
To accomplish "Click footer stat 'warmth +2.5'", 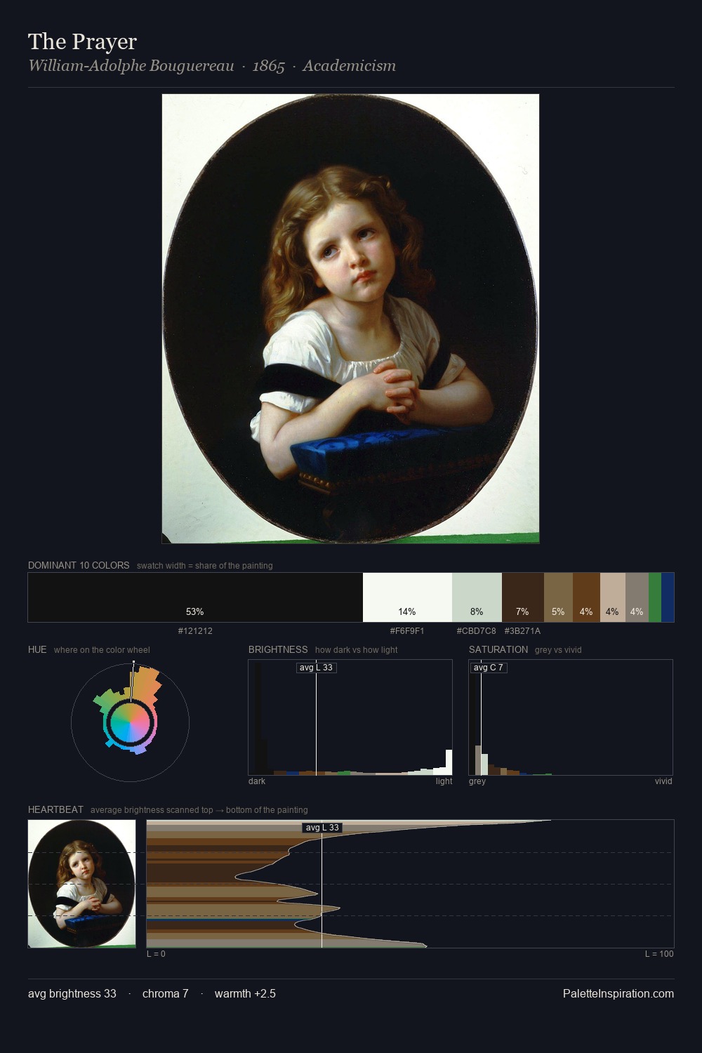I will coord(245,994).
